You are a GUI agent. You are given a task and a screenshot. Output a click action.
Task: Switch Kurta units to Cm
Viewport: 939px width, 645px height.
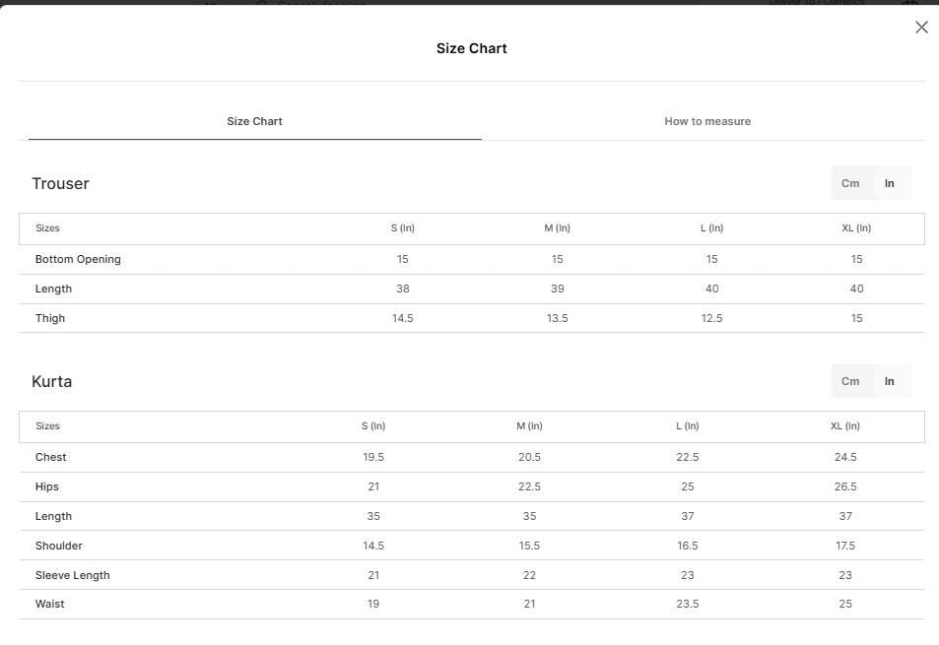click(850, 381)
